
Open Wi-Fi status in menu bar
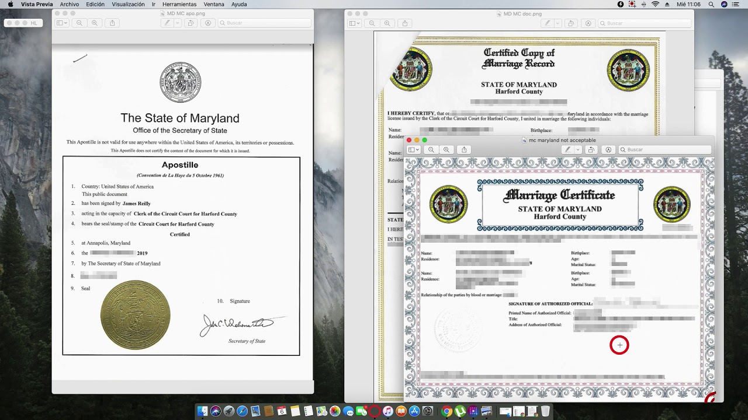(656, 4)
